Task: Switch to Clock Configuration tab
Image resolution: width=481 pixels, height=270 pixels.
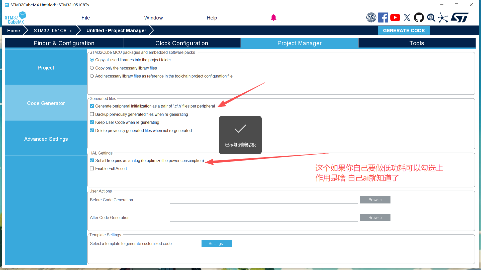Action: (182, 43)
